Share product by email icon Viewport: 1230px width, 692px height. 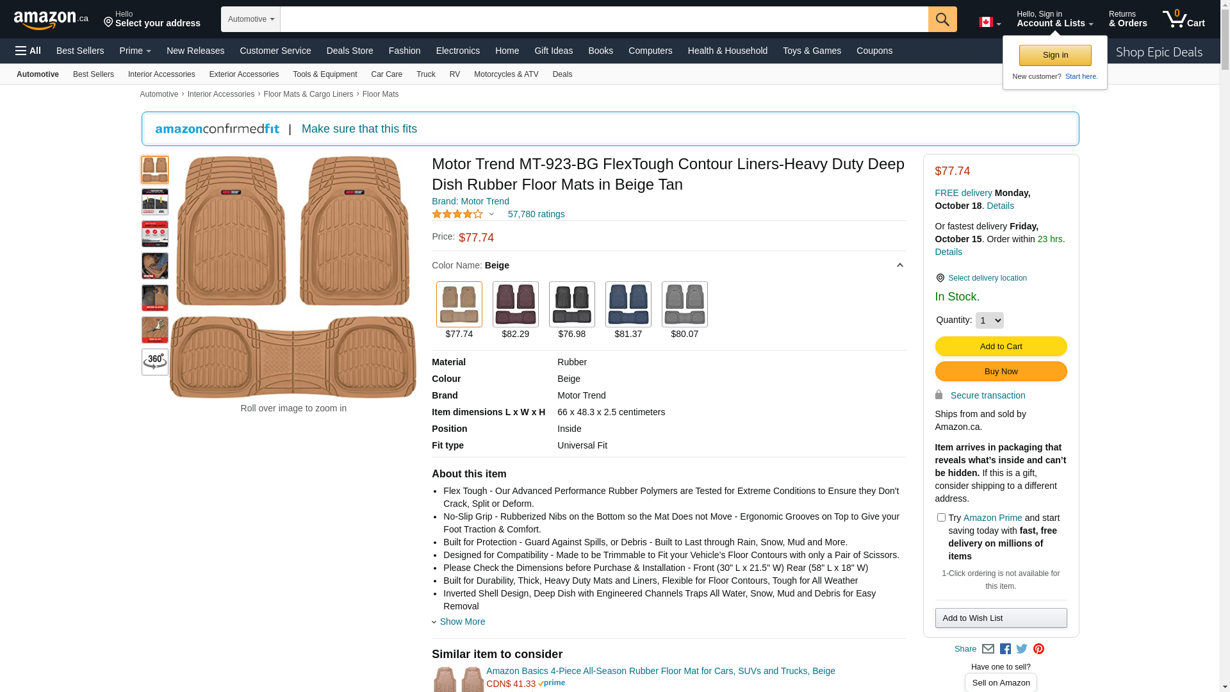coord(988,649)
